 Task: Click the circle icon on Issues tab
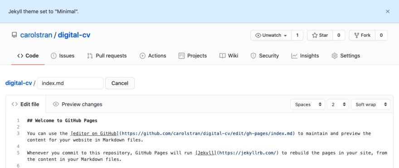pyautogui.click(x=54, y=56)
